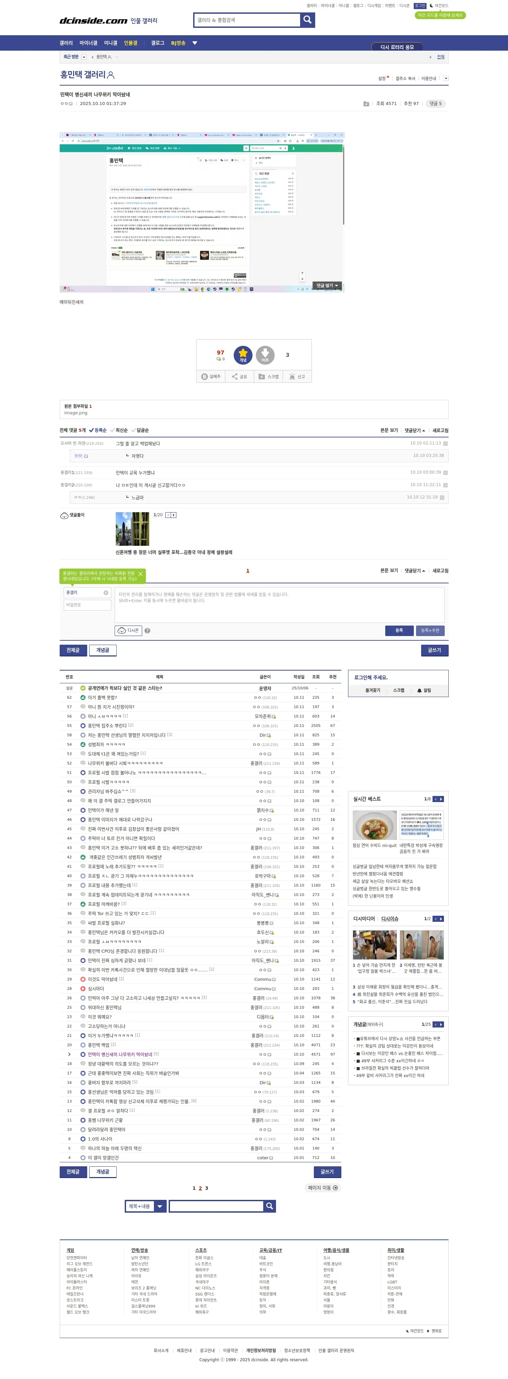Click the 실베추 icon button
The width and height of the screenshot is (508, 1379).
pyautogui.click(x=211, y=376)
